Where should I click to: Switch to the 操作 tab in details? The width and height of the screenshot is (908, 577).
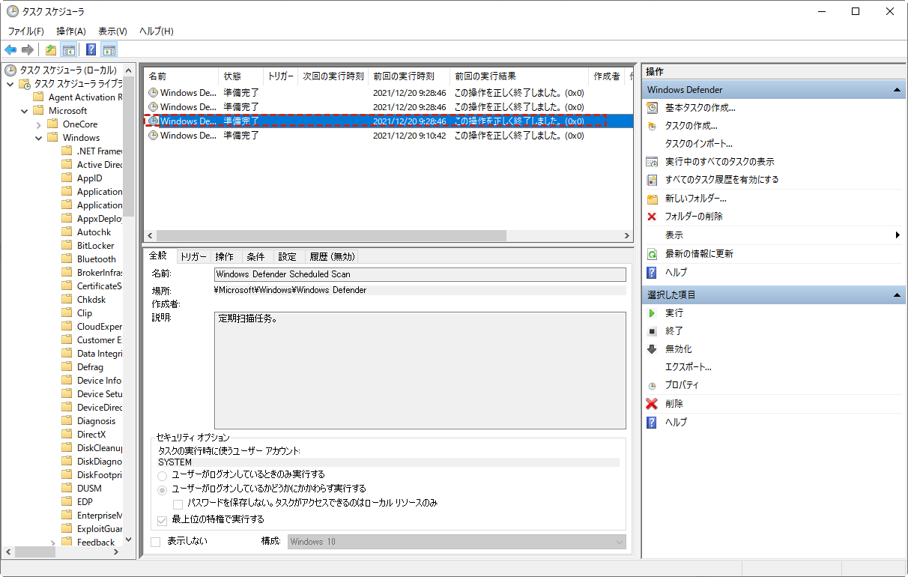tap(225, 256)
